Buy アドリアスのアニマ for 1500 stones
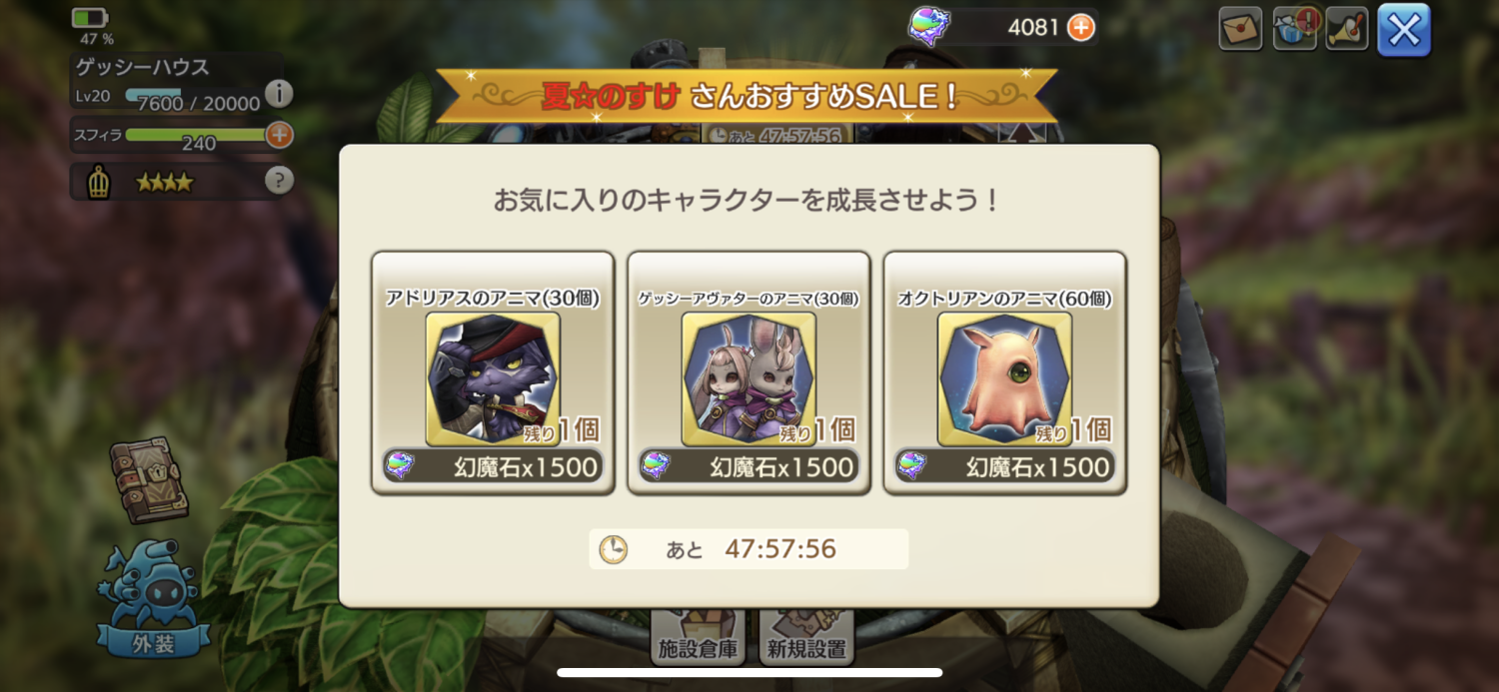 (494, 466)
